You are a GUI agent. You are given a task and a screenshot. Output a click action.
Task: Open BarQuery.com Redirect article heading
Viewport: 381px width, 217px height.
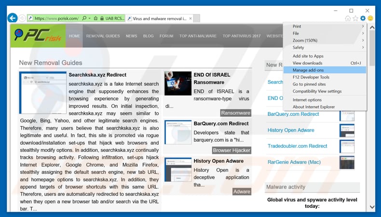221,123
